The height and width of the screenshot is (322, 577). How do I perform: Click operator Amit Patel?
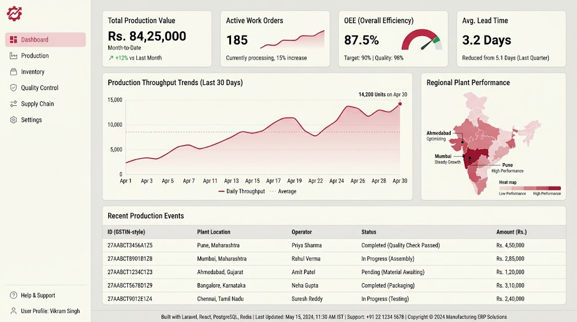[303, 272]
